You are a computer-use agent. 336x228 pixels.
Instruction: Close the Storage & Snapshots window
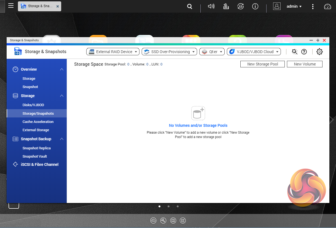pyautogui.click(x=324, y=40)
